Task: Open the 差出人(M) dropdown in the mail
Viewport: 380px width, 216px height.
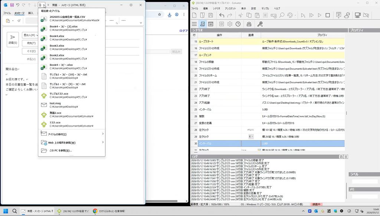Action: pos(30,35)
